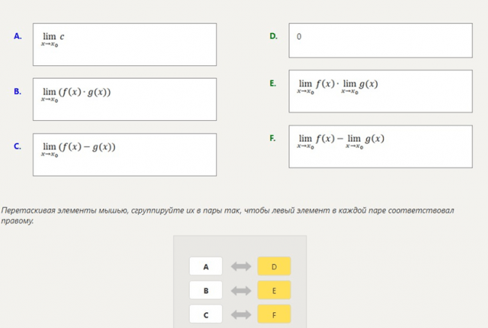The image size is (488, 328).
Task: Click the double arrow between A and D
Action: (241, 266)
